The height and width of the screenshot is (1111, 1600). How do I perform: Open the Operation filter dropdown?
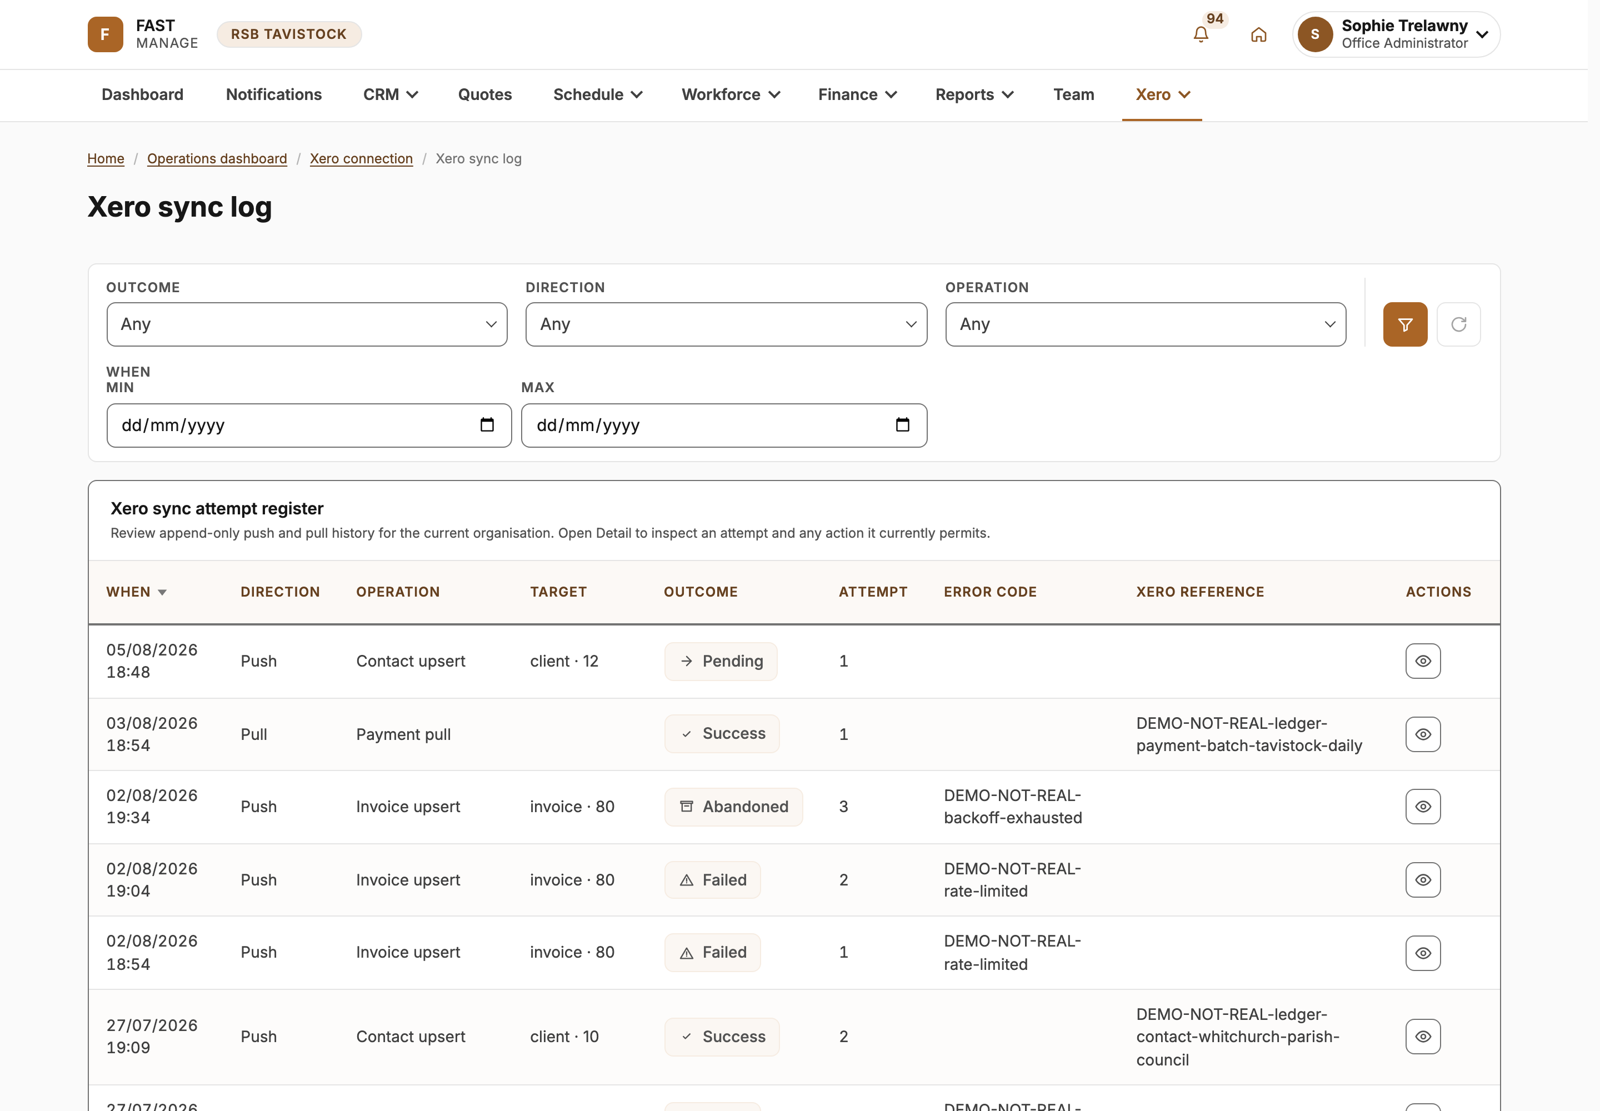point(1146,324)
